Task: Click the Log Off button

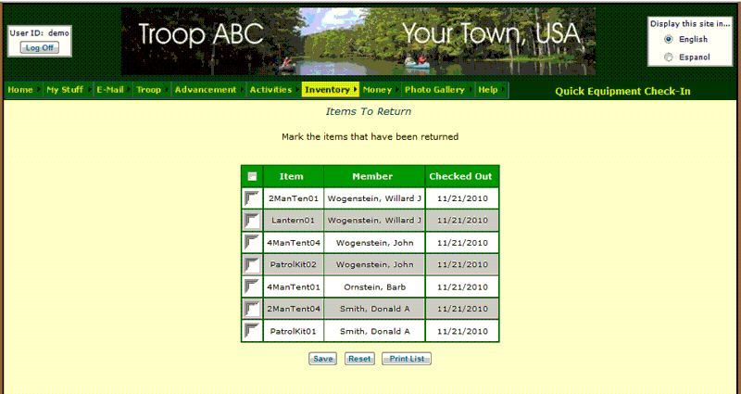Action: point(40,48)
